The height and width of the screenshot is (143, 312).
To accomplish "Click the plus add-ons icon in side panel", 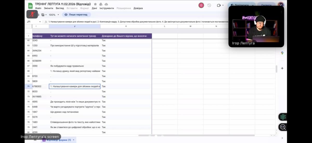I will point(282,68).
